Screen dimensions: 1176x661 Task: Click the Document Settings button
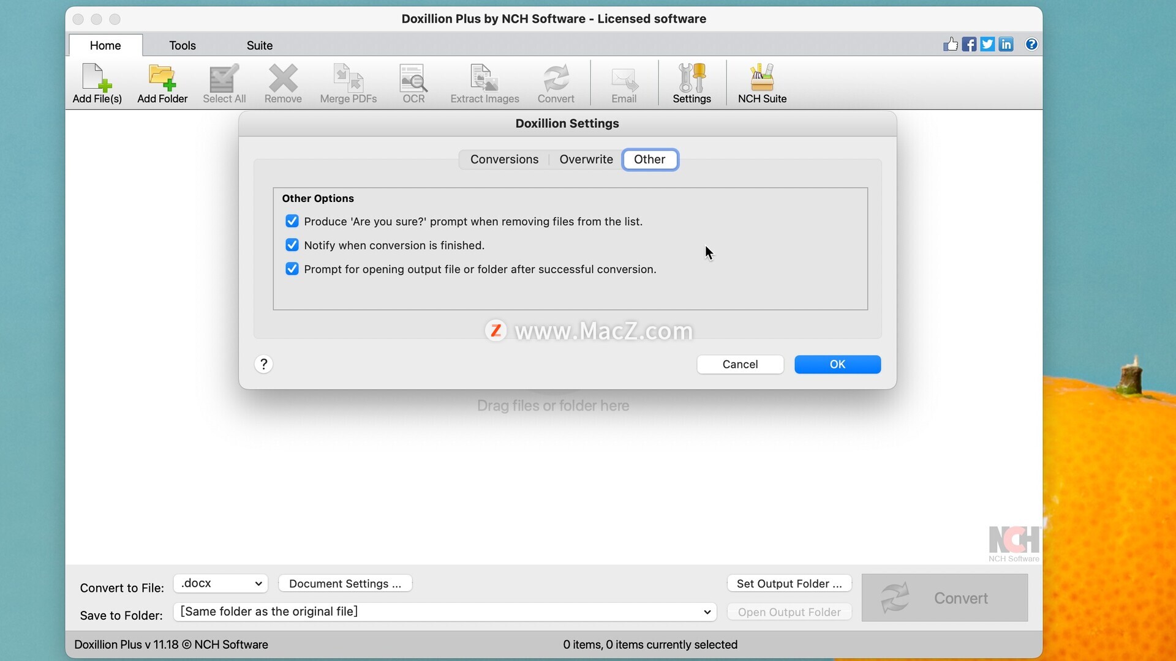pyautogui.click(x=345, y=583)
